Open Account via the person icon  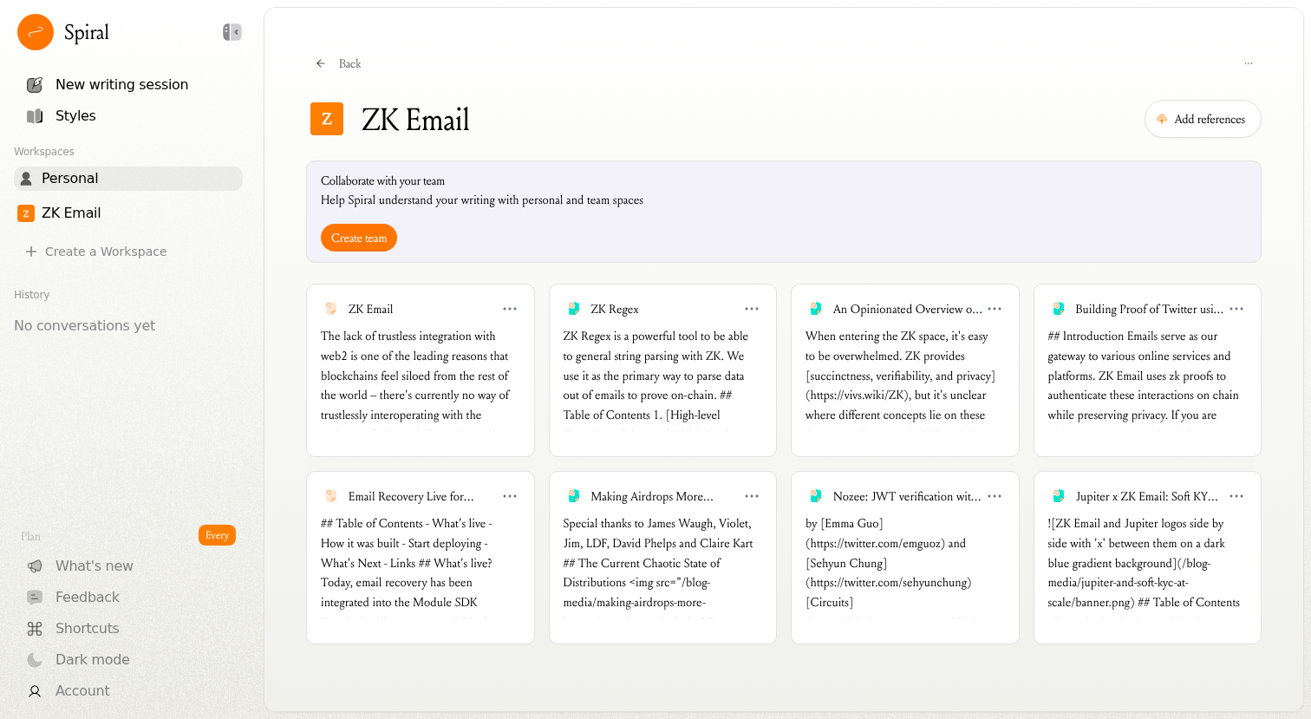[x=35, y=690]
